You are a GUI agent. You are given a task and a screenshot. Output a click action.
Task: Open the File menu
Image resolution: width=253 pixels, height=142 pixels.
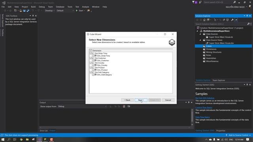point(3,7)
